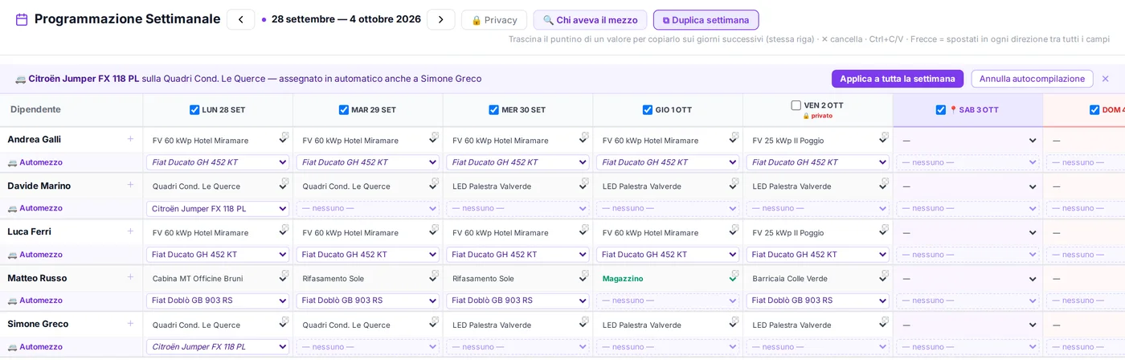The width and height of the screenshot is (1125, 360).
Task: Advance to the next week
Action: coord(440,19)
